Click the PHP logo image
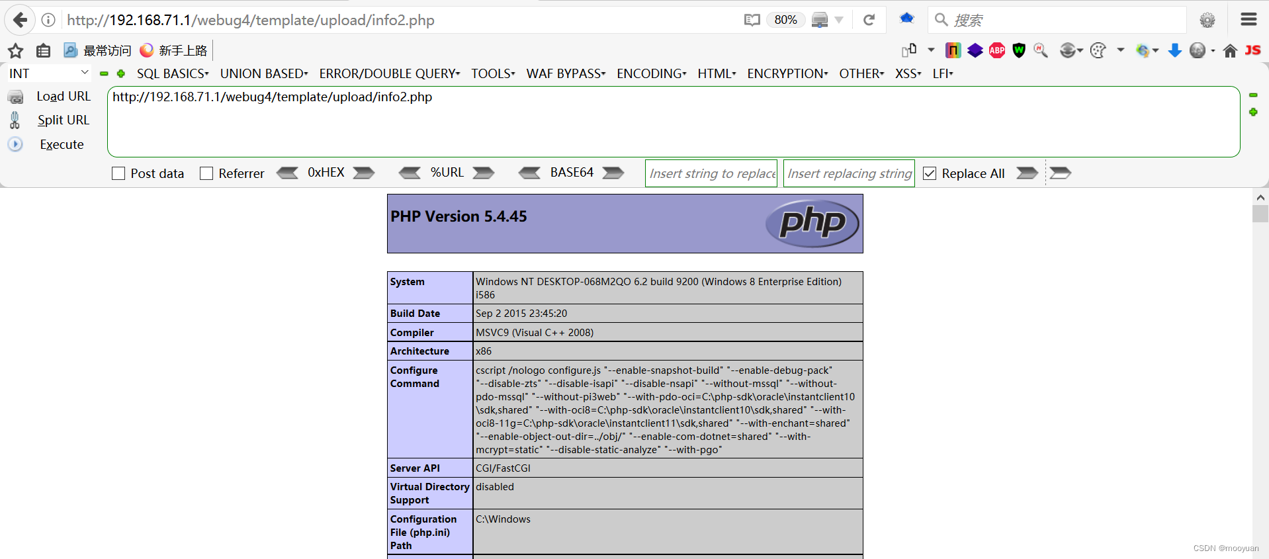The height and width of the screenshot is (559, 1269). (x=812, y=224)
